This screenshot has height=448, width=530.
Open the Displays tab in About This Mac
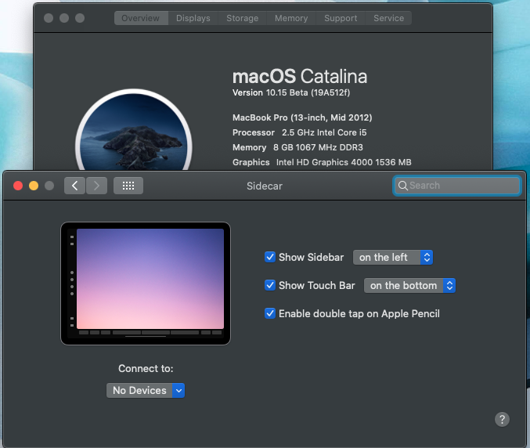tap(193, 18)
